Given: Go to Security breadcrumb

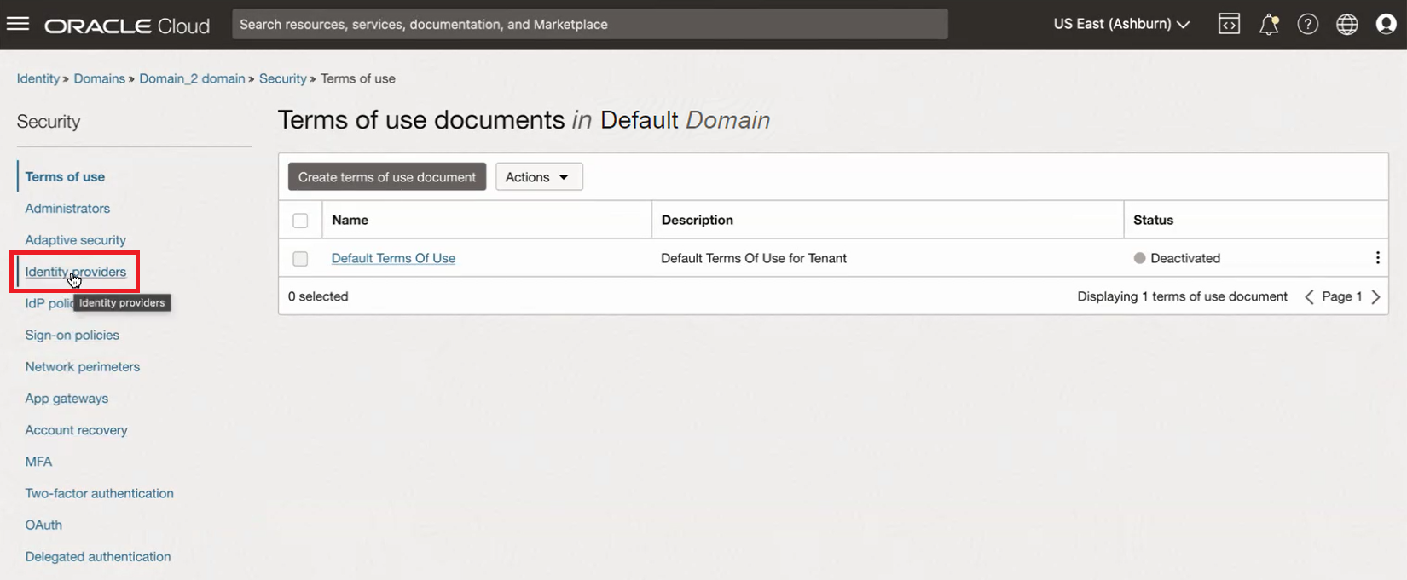Looking at the screenshot, I should [282, 78].
